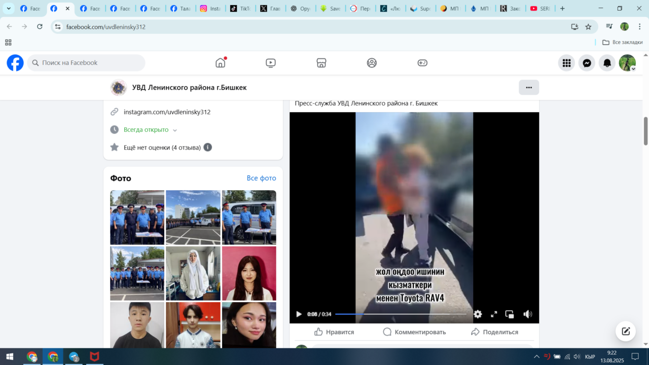This screenshot has width=649, height=365.
Task: Toggle picture-in-picture mini player
Action: pos(510,314)
